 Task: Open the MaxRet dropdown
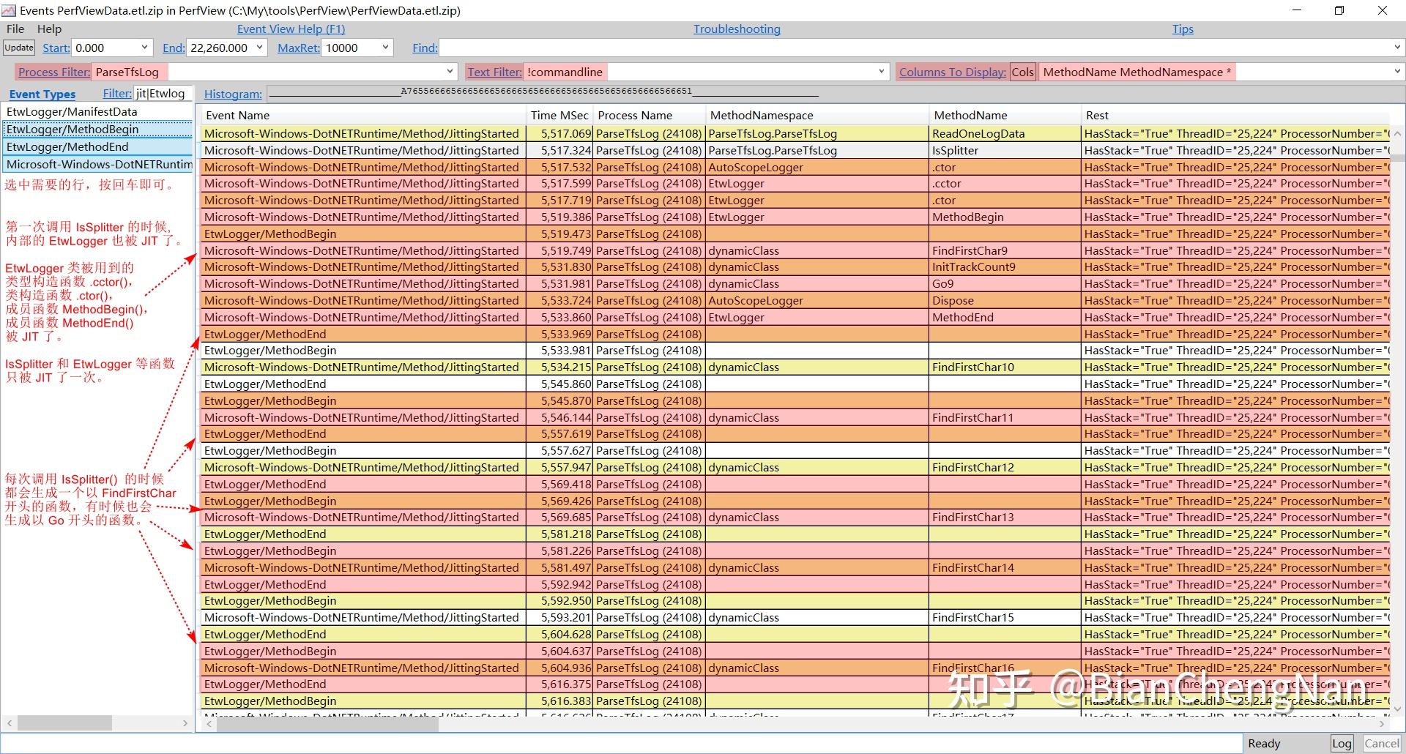384,48
